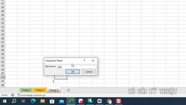This screenshot has height=105, width=186.
Task: Switch to Excel on taskbar
Action: pos(71,101)
